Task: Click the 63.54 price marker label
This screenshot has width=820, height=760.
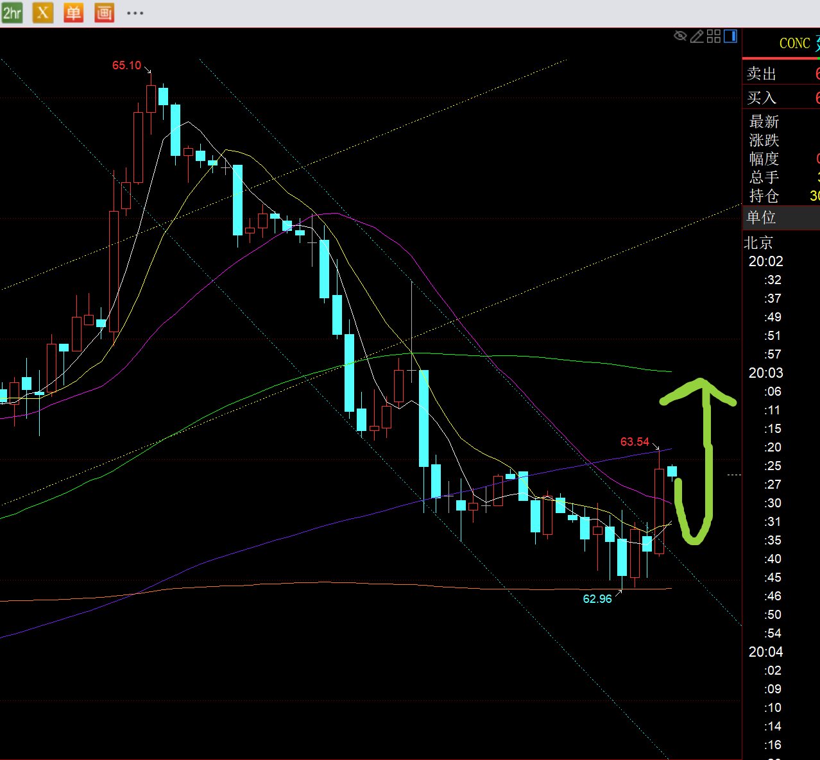Action: (635, 442)
